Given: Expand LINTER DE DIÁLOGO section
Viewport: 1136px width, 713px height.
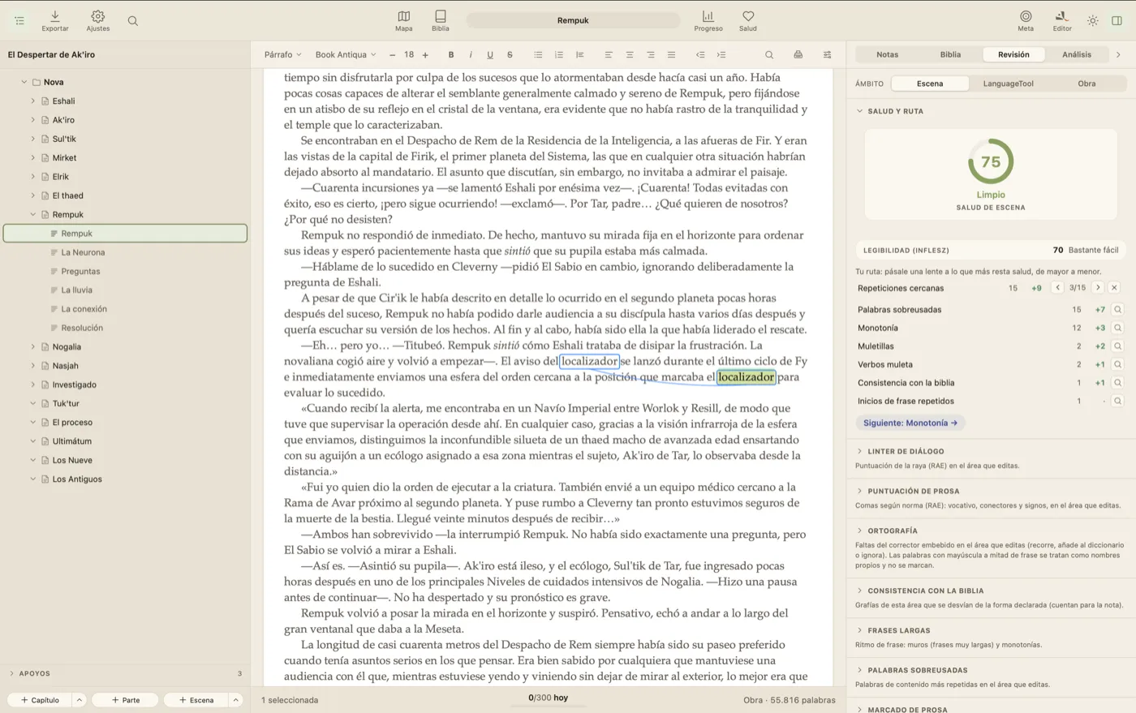Looking at the screenshot, I should pos(860,451).
